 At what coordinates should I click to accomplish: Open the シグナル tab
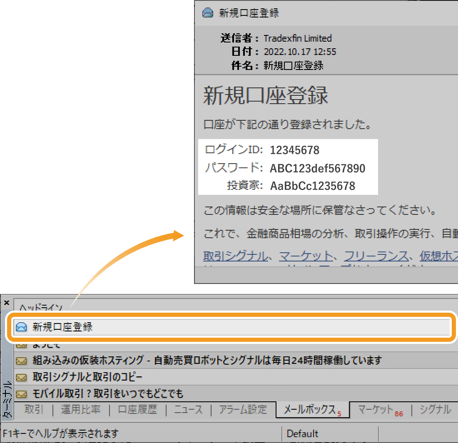pyautogui.click(x=435, y=410)
